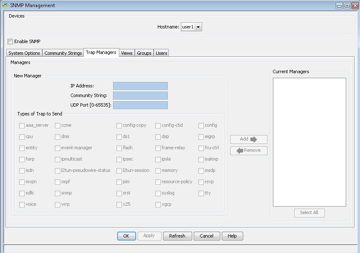
Task: Switch to the System Options tab
Action: [x=24, y=53]
